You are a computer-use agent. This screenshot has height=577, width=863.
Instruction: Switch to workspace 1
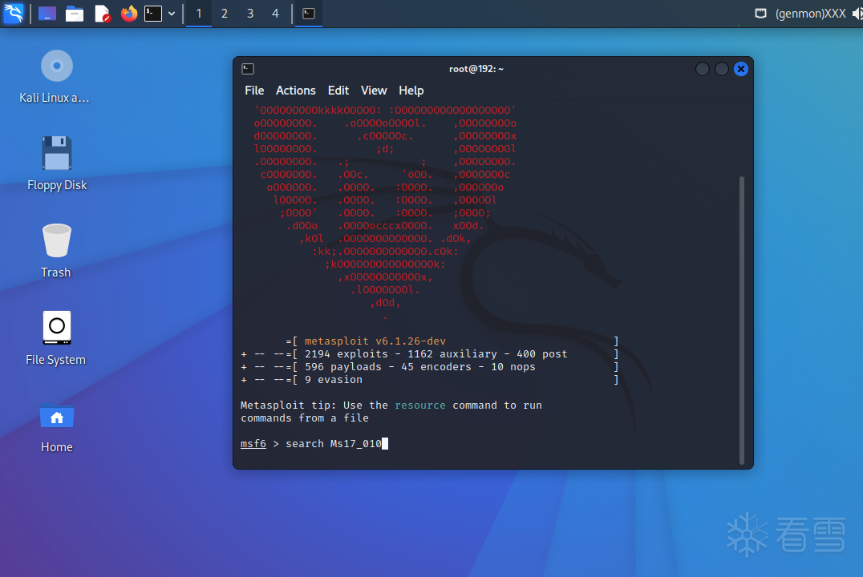pyautogui.click(x=199, y=13)
